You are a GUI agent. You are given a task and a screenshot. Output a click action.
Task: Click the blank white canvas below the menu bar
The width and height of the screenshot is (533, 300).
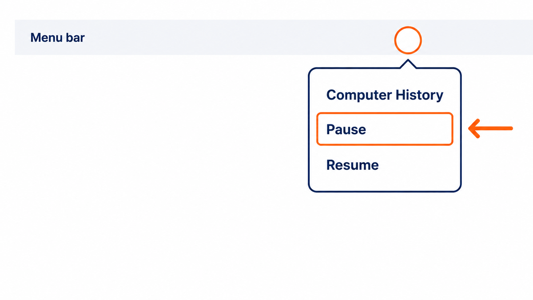point(155,178)
